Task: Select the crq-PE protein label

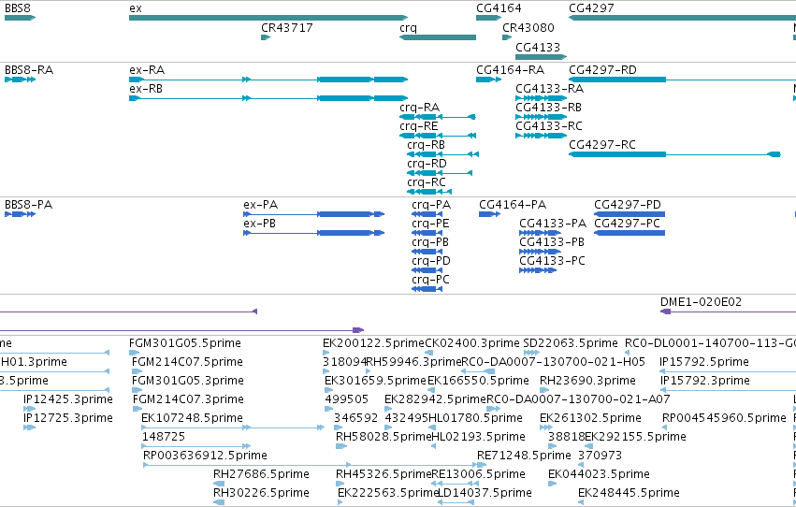Action: click(430, 224)
